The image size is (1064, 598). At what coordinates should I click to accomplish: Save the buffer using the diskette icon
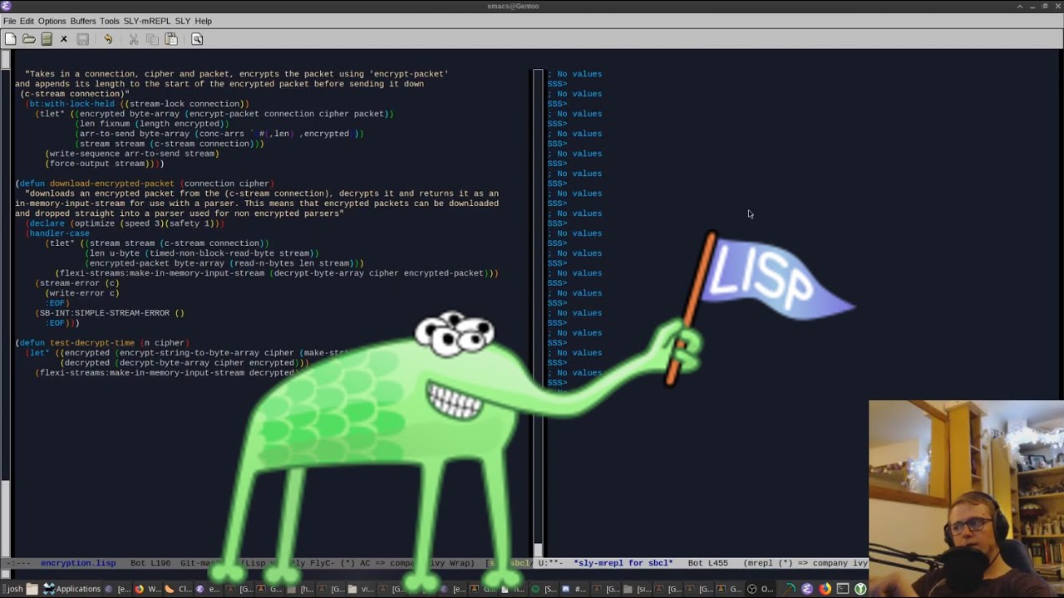coord(81,39)
